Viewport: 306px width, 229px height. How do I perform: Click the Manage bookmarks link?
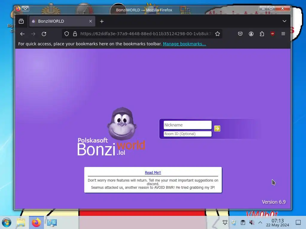click(184, 44)
